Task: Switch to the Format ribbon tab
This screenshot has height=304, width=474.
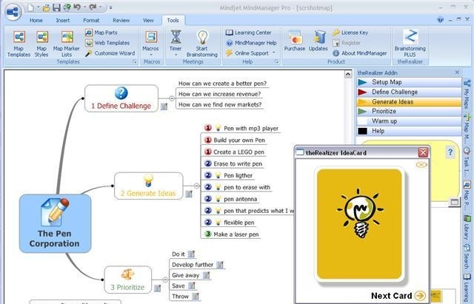Action: 91,21
